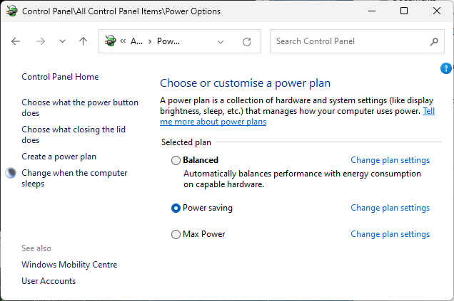Screen dimensions: 454x301
Task: Expand address bar previous locations dropdown
Action: tap(221, 42)
